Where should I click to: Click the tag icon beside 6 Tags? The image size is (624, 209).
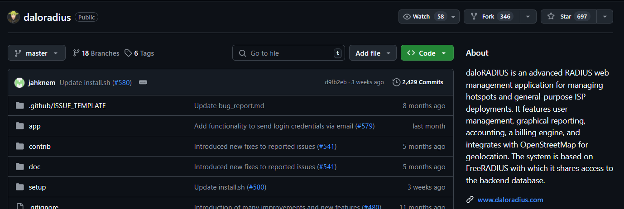[x=128, y=53]
